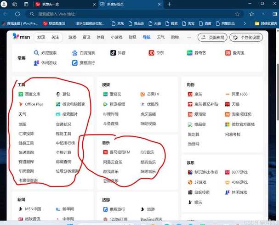Image resolution: width=279 pixels, height=225 pixels.
Task: Open the 汇率换算 link
Action: (26, 134)
